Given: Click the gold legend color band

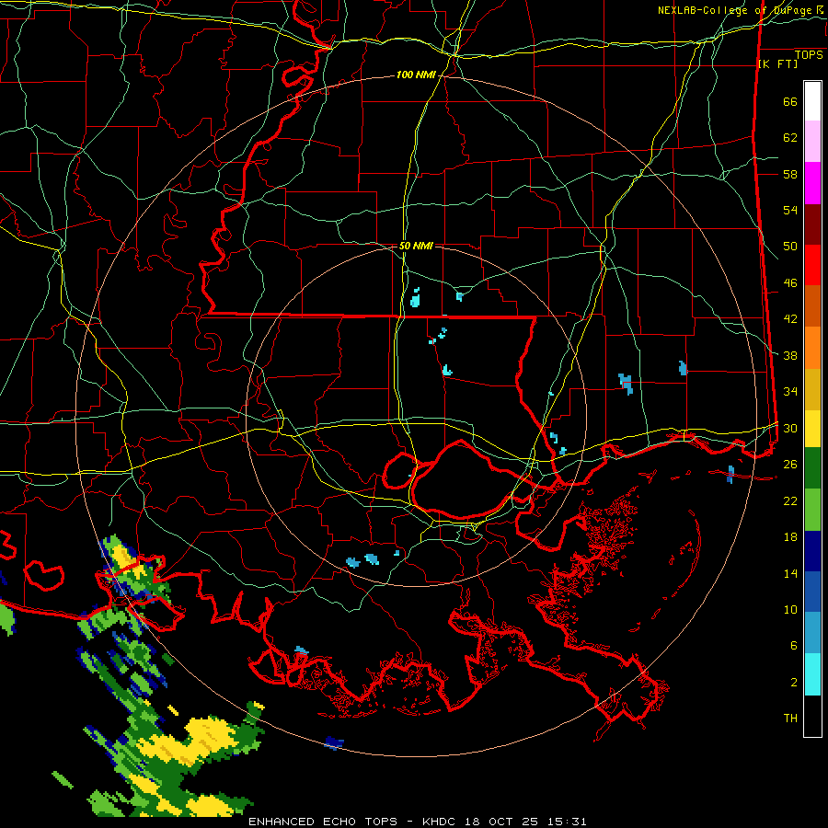Looking at the screenshot, I should coord(812,390).
